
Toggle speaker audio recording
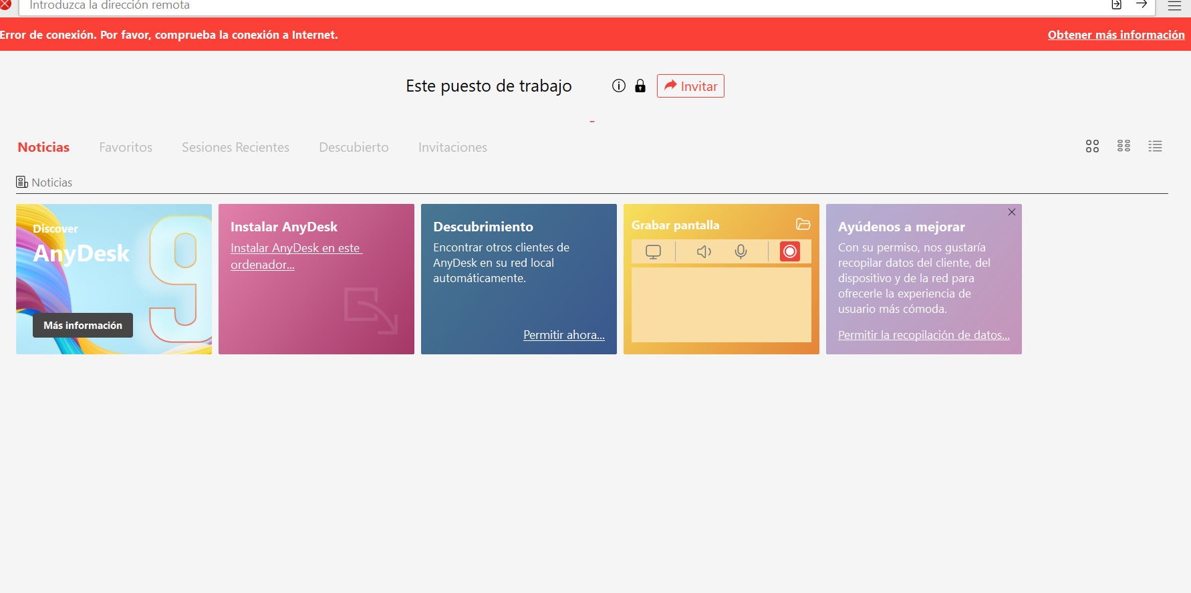coord(704,251)
